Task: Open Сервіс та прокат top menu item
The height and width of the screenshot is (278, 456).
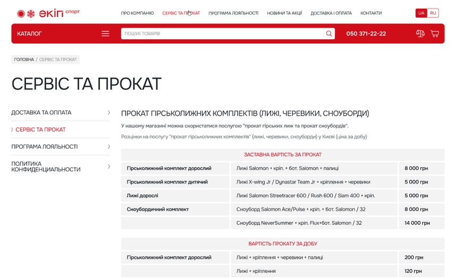Action: 181,13
